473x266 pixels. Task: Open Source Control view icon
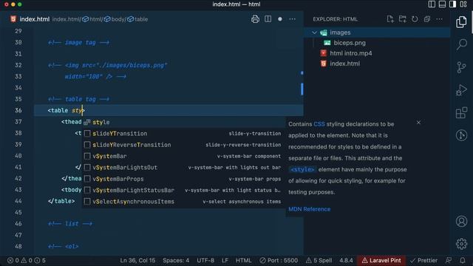tap(461, 67)
